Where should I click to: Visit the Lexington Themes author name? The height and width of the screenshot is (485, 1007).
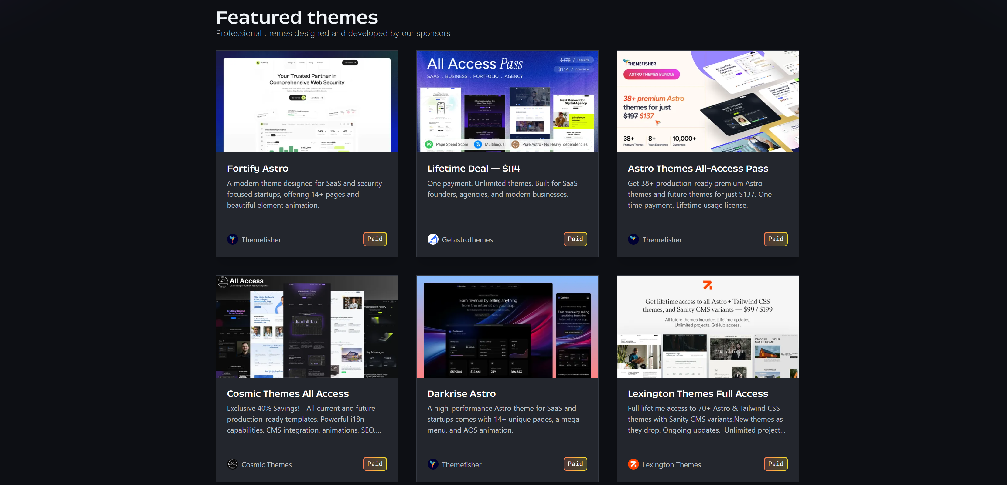[x=672, y=464]
